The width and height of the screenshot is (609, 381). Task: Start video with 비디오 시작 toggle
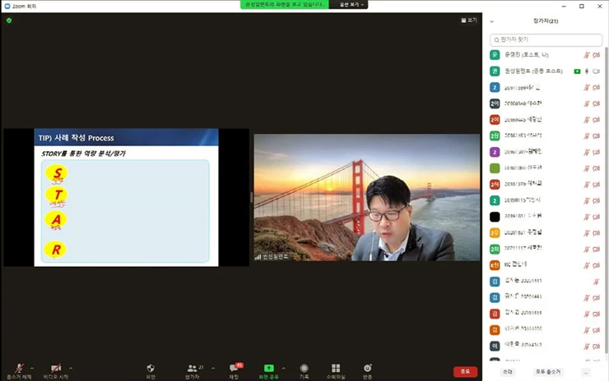pyautogui.click(x=55, y=369)
